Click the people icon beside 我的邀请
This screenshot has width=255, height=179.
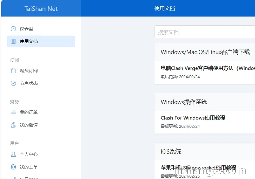13,125
